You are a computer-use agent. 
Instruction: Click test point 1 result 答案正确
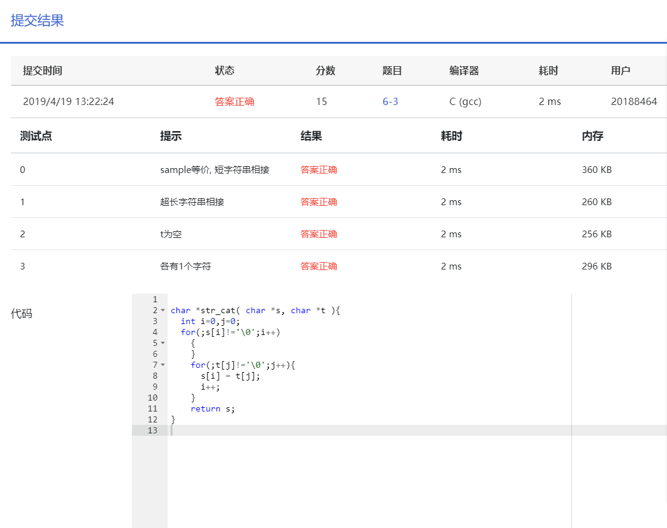(318, 202)
